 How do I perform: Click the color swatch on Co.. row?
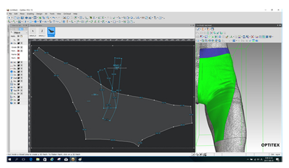coord(18,43)
